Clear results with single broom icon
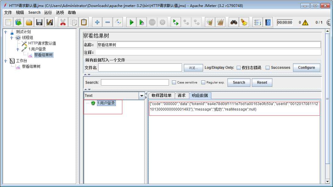Viewport: 333px width, 187px height. [210, 22]
